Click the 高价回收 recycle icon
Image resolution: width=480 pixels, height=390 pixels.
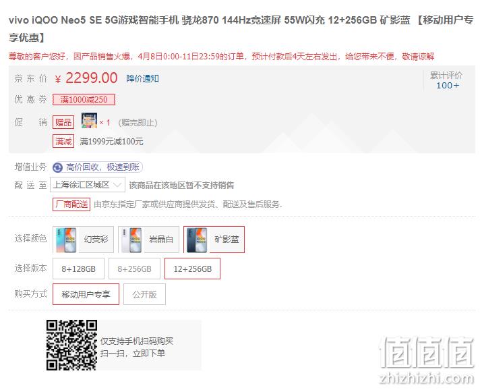click(57, 167)
